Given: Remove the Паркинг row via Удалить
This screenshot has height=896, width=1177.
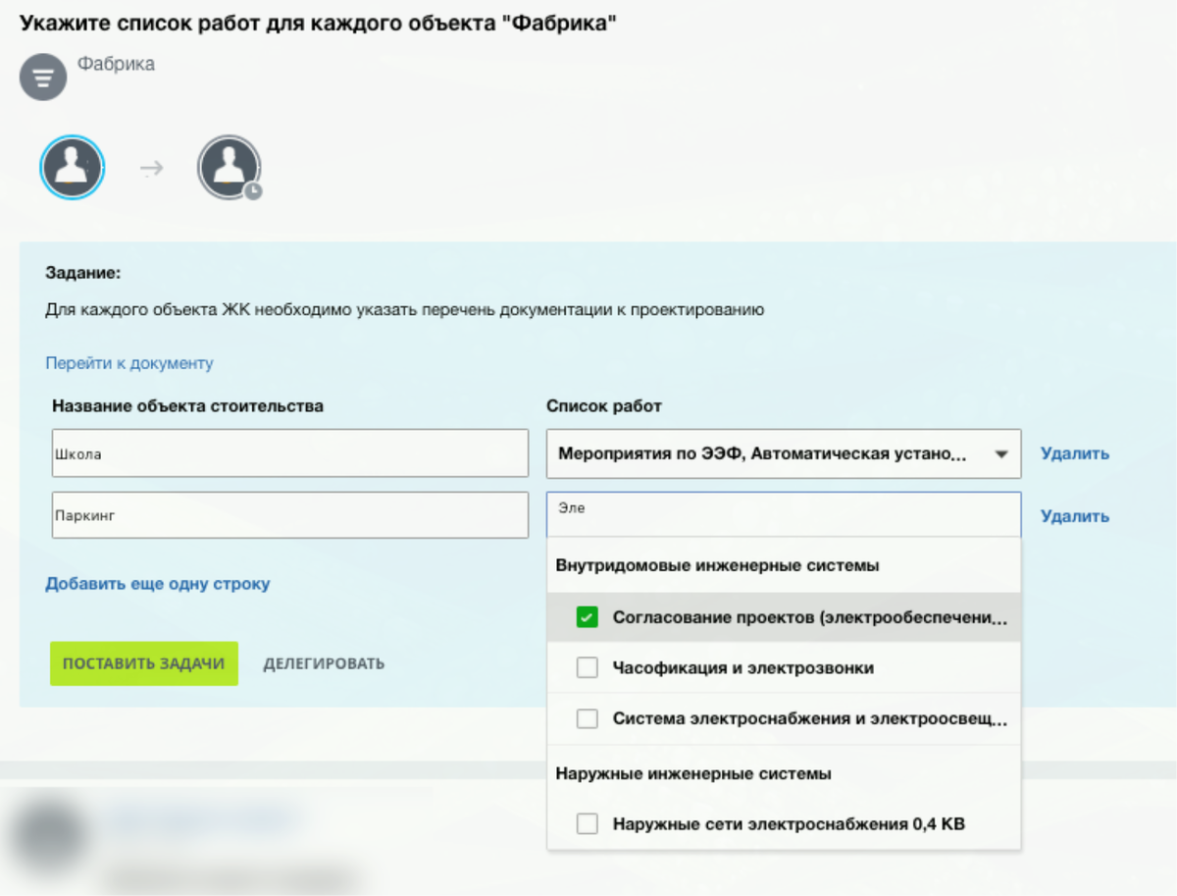Looking at the screenshot, I should [1073, 515].
